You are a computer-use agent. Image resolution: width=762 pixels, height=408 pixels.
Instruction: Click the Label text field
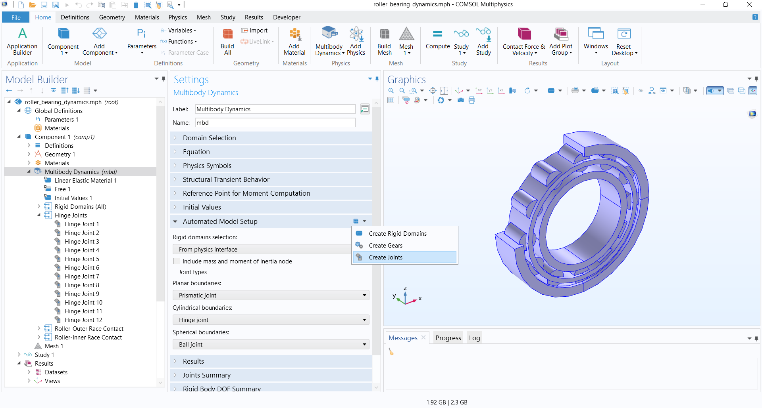275,109
